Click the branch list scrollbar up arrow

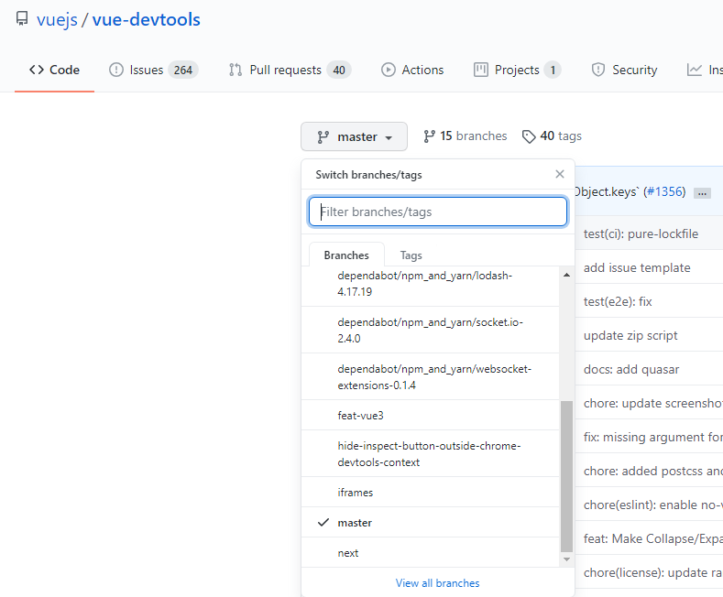pyautogui.click(x=566, y=275)
